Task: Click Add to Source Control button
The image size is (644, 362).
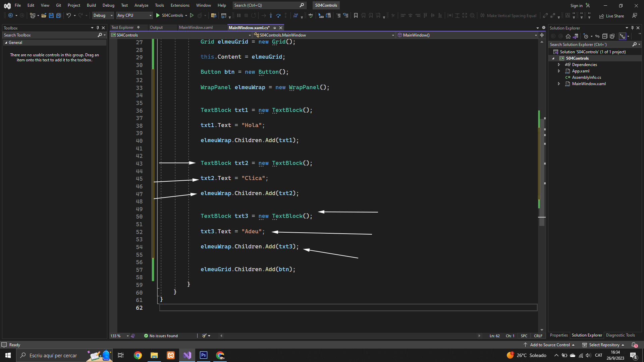Action: pyautogui.click(x=549, y=345)
